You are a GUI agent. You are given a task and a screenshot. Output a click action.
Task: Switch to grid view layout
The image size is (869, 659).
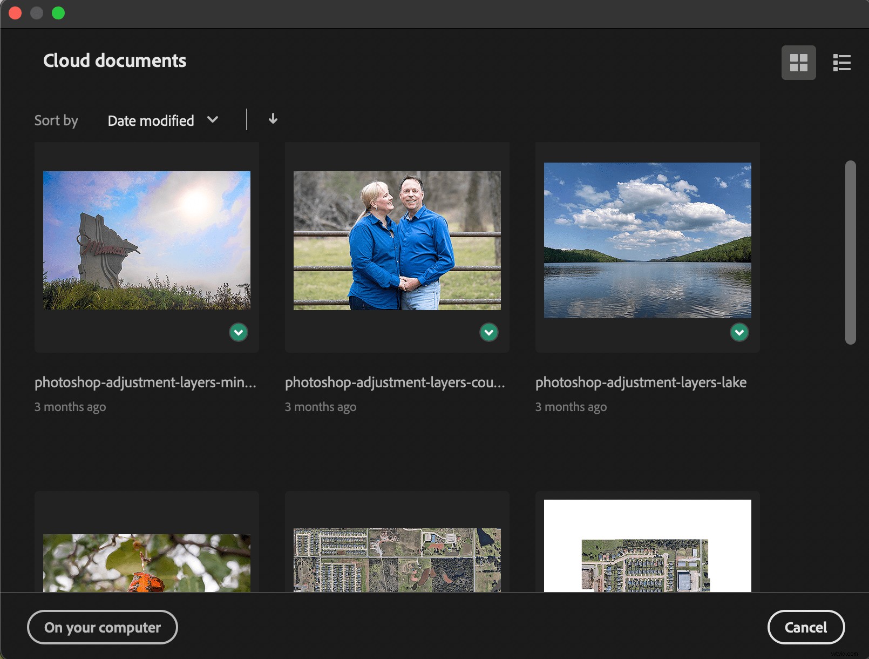[x=798, y=63]
